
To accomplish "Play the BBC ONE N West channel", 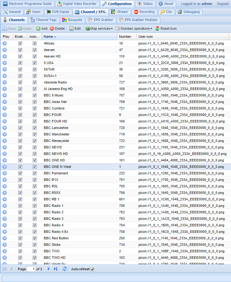I will tap(5, 167).
